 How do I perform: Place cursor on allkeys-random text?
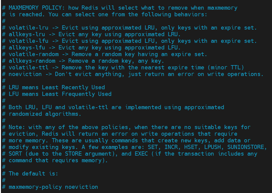point(32,61)
